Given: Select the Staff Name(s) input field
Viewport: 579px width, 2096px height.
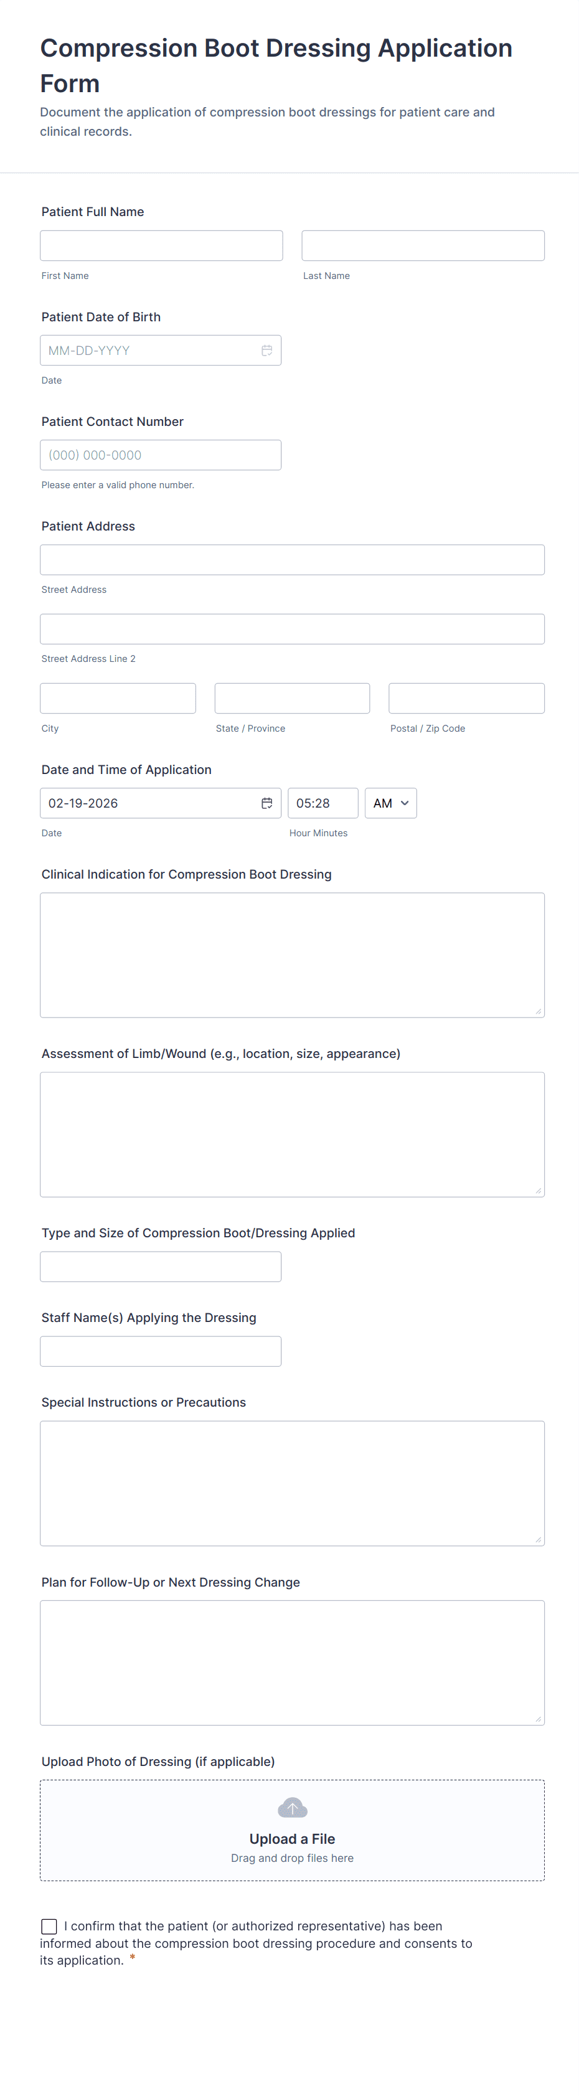Looking at the screenshot, I should [160, 1351].
